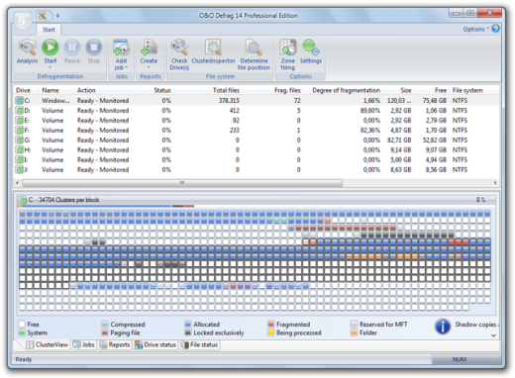The height and width of the screenshot is (378, 515).
Task: Click the 82,71 GB size cell
Action: (399, 141)
